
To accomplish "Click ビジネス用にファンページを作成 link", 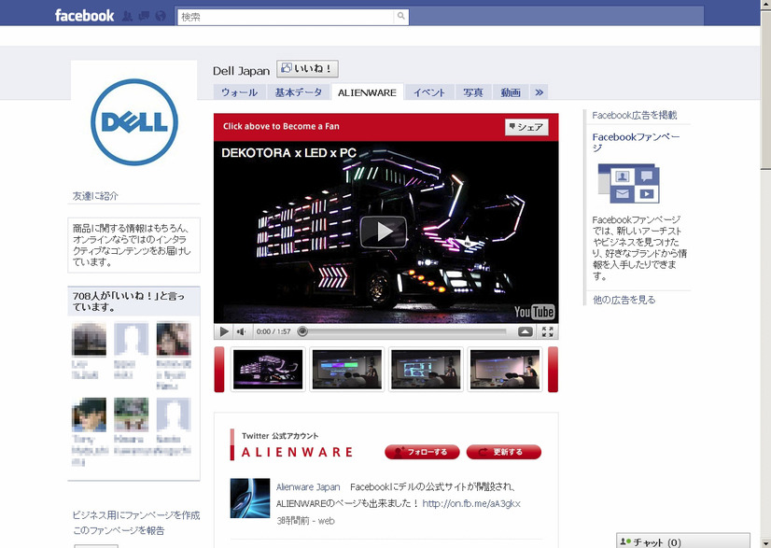I will tap(136, 515).
